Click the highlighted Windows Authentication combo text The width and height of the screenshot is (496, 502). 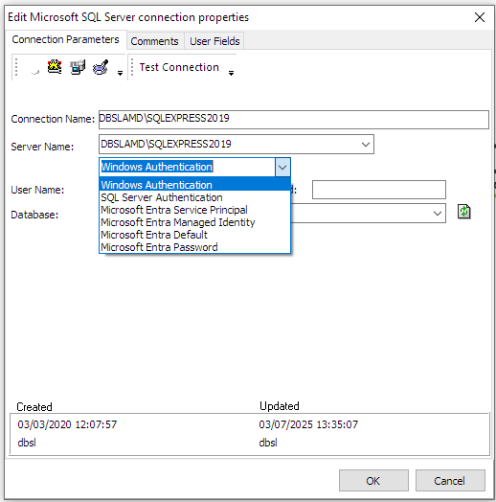pos(157,167)
